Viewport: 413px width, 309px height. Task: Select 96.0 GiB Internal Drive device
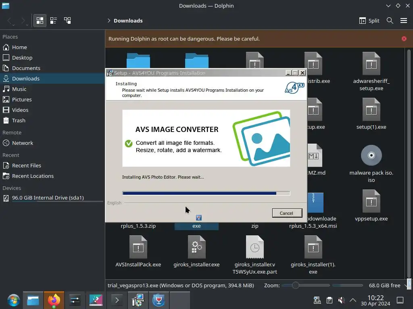pos(52,198)
